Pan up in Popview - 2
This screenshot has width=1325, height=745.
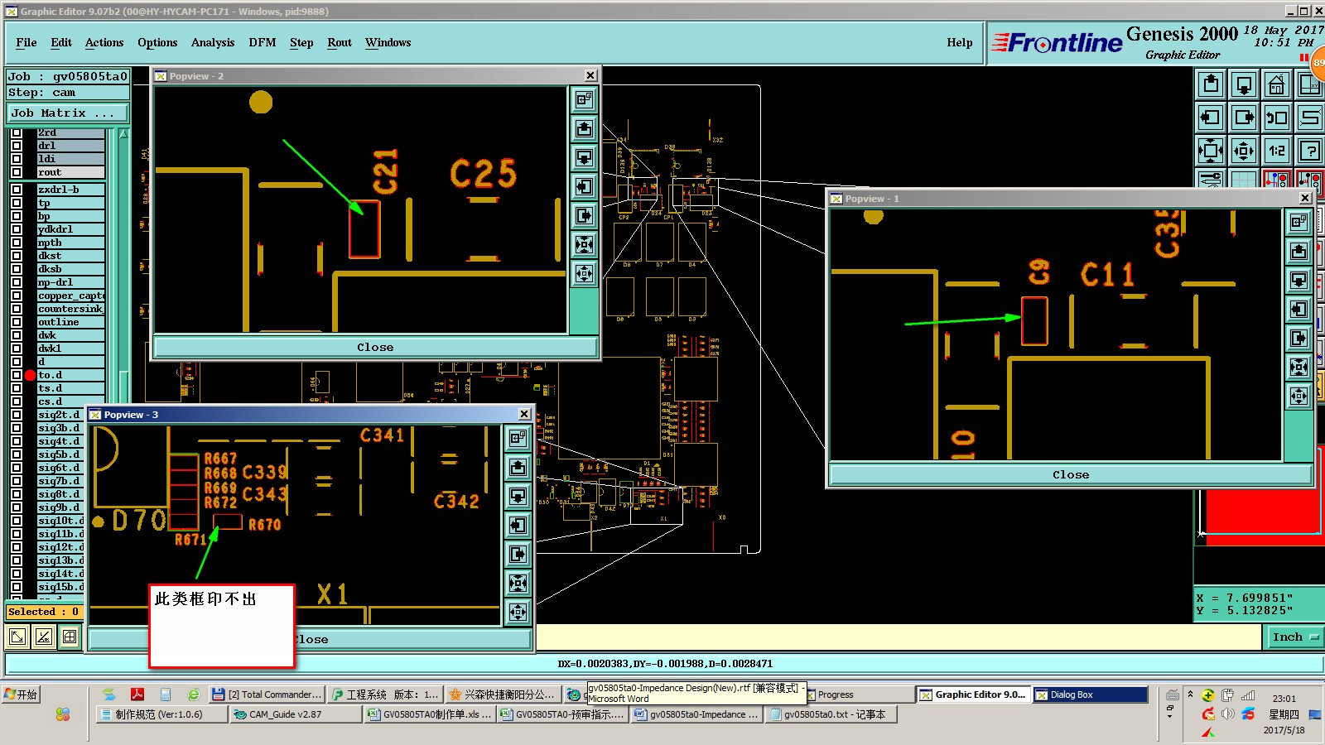point(585,129)
